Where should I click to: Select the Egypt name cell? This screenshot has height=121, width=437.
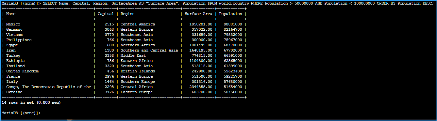[x=12, y=45]
